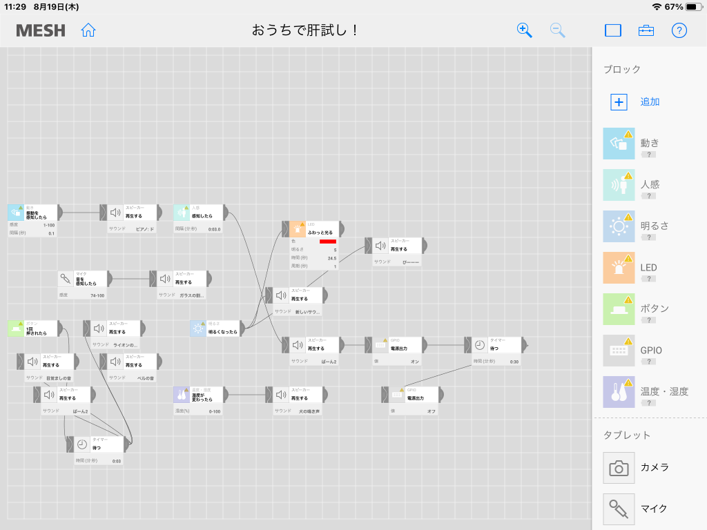Click the recipe title おうちで肝試し！

coord(304,30)
